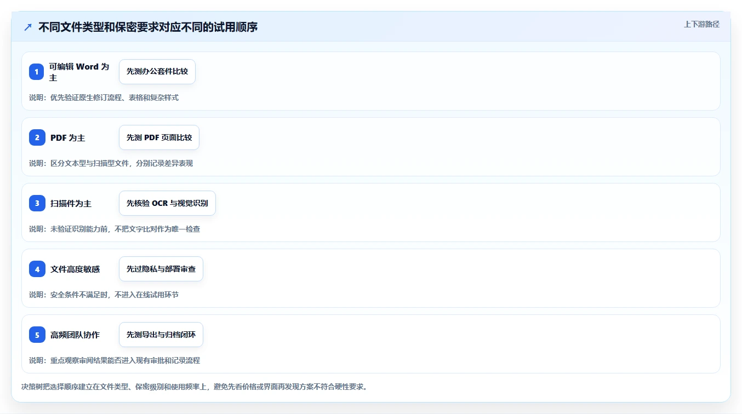Click the 先核验 OCR 与视觉识别 button

click(167, 203)
